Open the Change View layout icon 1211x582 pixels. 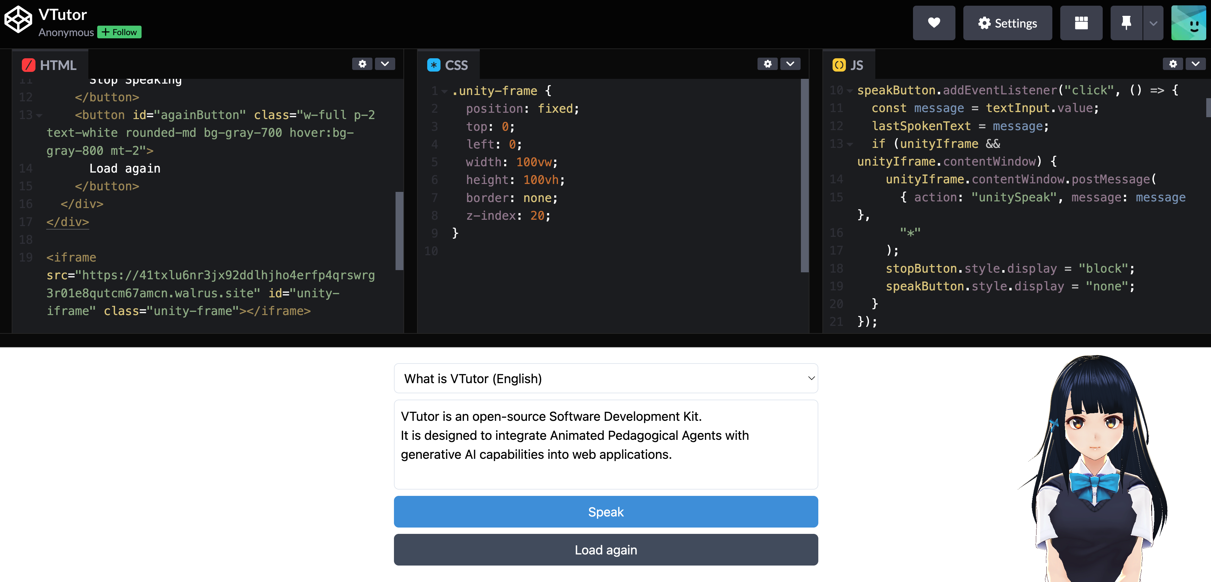(x=1081, y=23)
